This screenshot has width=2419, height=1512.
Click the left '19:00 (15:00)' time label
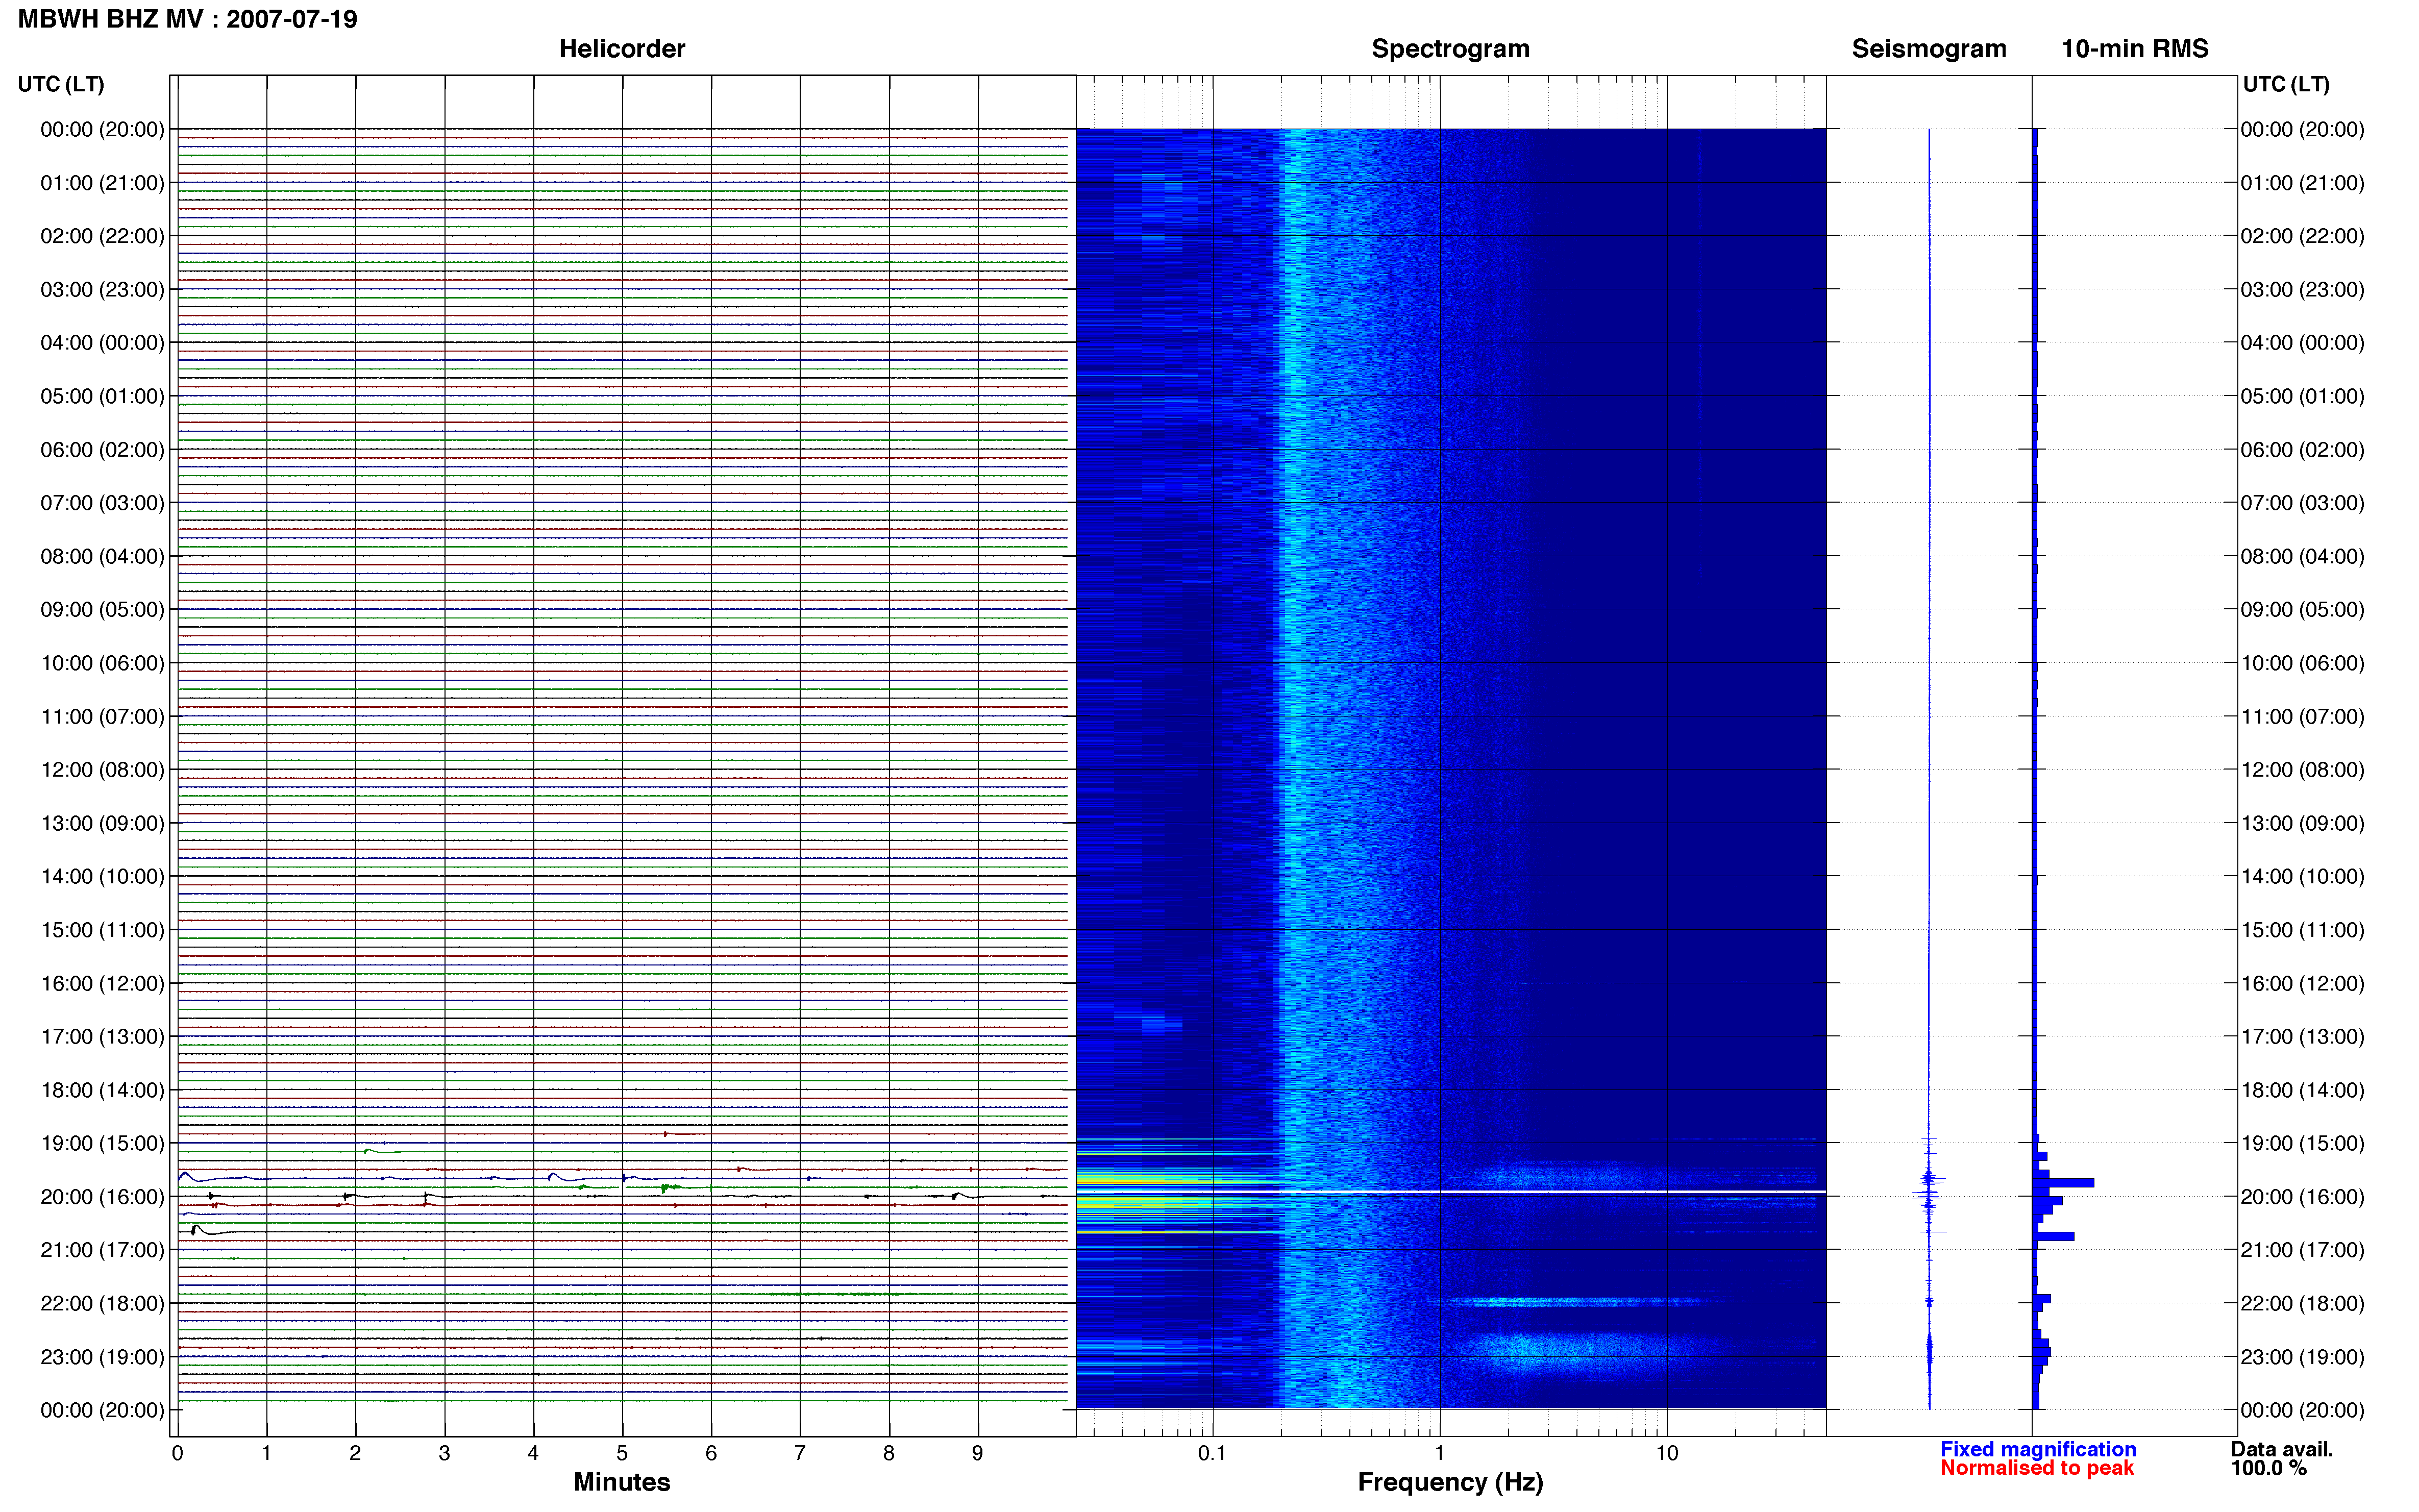click(102, 1143)
